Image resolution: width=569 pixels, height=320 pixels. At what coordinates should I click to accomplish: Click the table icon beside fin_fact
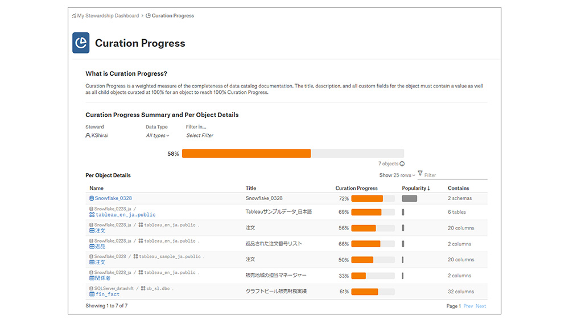[x=92, y=294]
